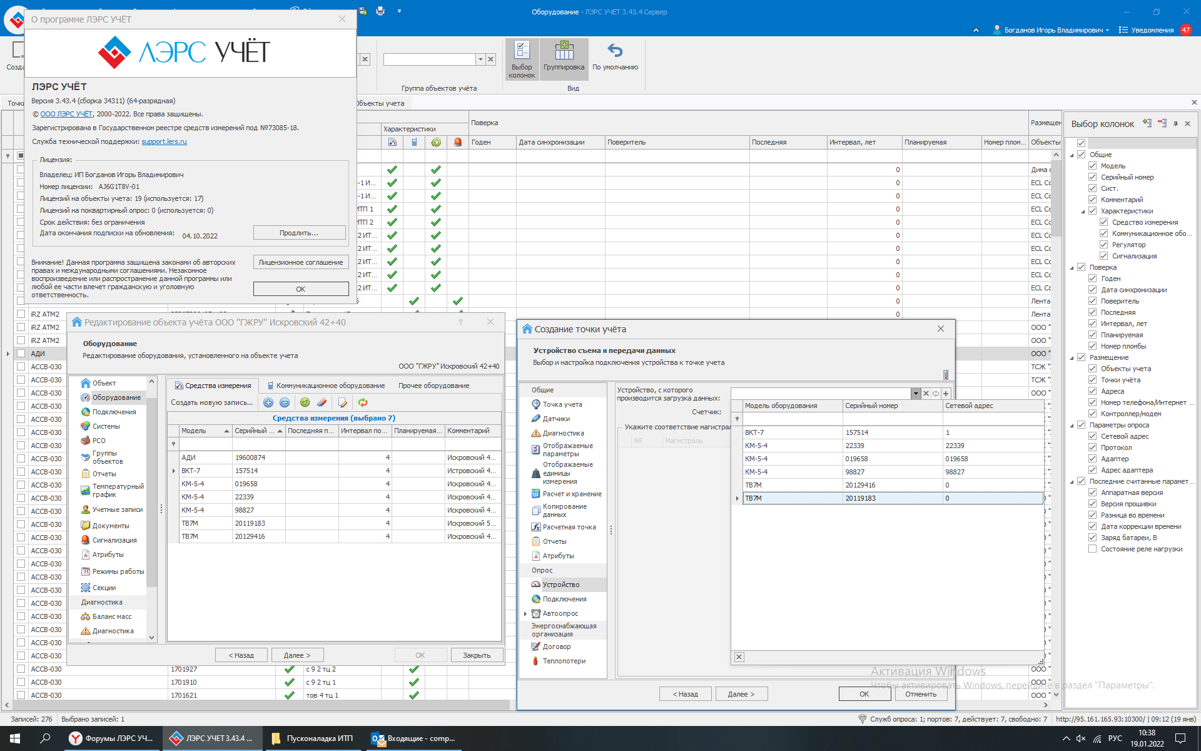Expand Автоопрос tree item
1201x751 pixels.
coord(525,614)
